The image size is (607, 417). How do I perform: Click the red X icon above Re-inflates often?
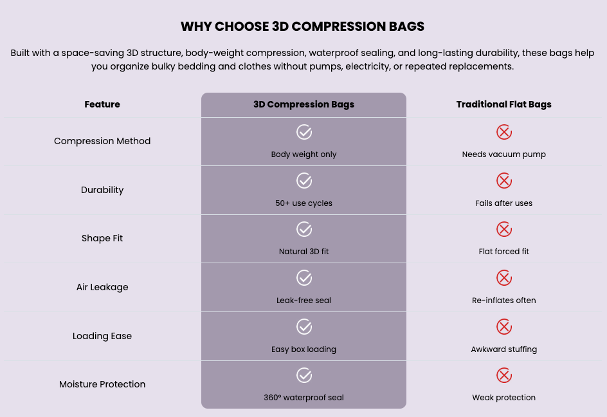pos(504,278)
